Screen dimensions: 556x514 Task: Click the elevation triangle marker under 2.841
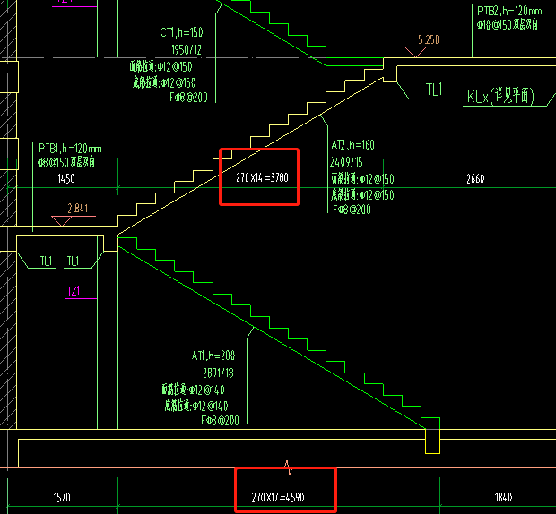62,220
